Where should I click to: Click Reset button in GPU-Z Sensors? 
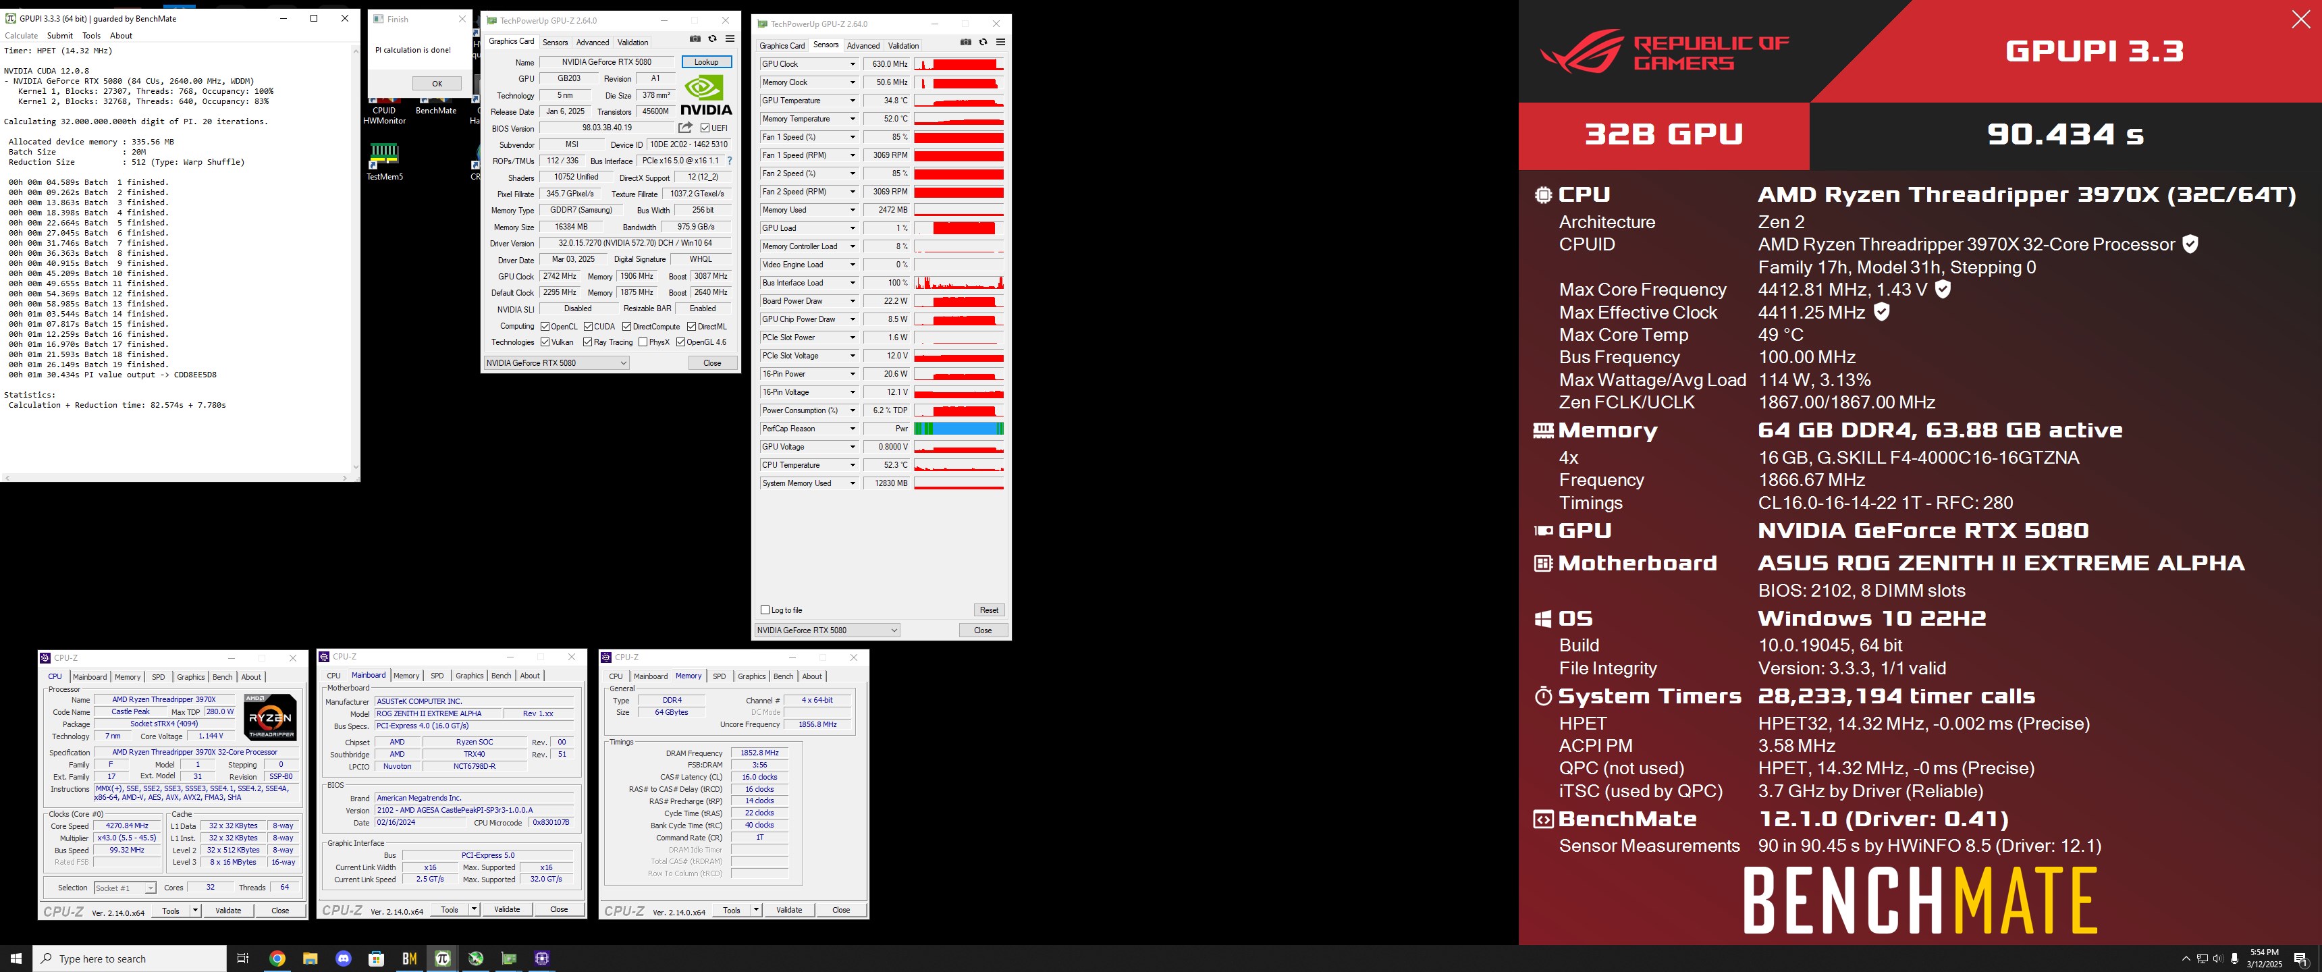989,610
